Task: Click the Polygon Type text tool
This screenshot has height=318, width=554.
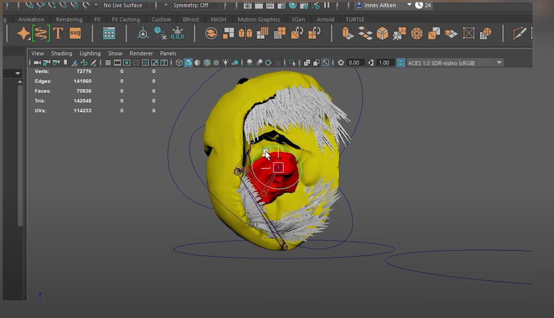Action: click(58, 34)
